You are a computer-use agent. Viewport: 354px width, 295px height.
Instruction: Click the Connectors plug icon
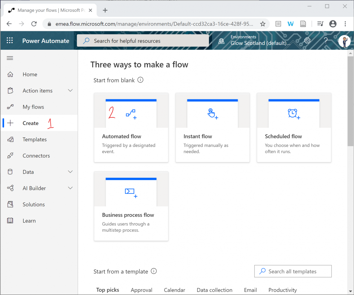click(x=10, y=156)
